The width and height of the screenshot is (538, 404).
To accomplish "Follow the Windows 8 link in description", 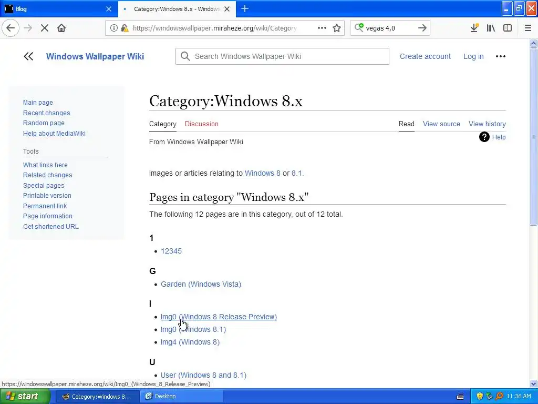I will click(x=263, y=173).
